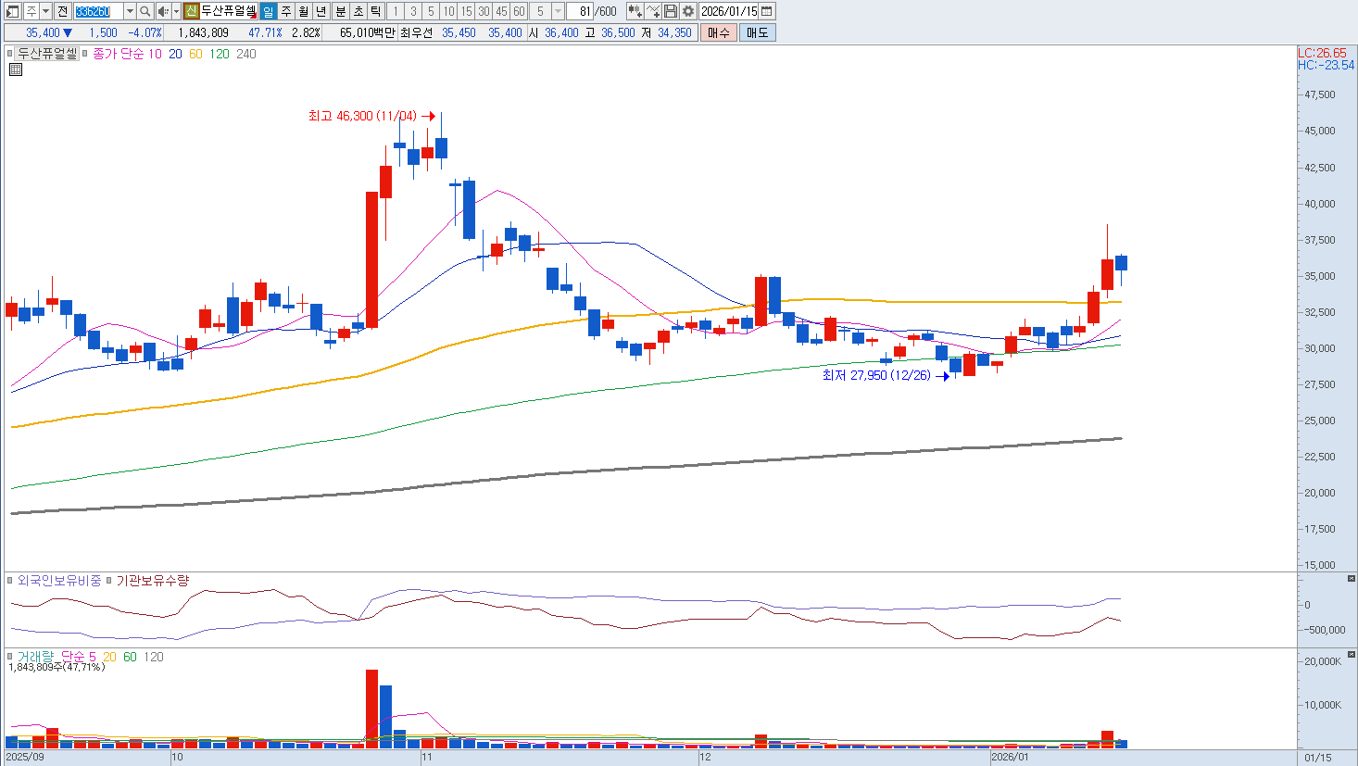The height and width of the screenshot is (766, 1358).
Task: Open the dropdown next to value 5
Action: [558, 11]
